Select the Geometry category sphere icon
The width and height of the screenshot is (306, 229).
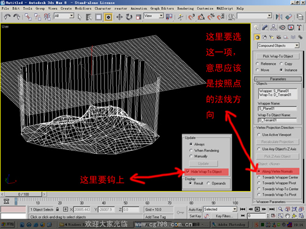point(257,37)
